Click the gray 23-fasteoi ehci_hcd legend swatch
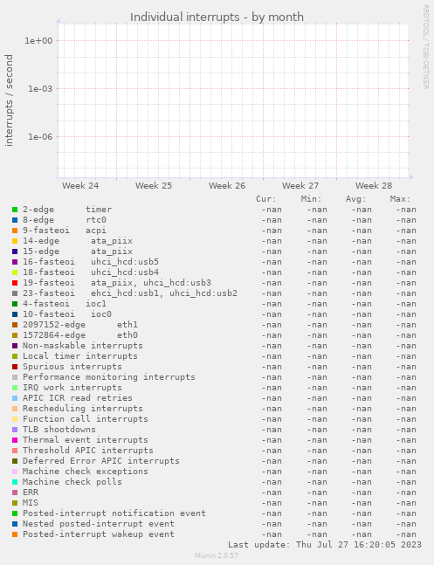 (x=15, y=293)
